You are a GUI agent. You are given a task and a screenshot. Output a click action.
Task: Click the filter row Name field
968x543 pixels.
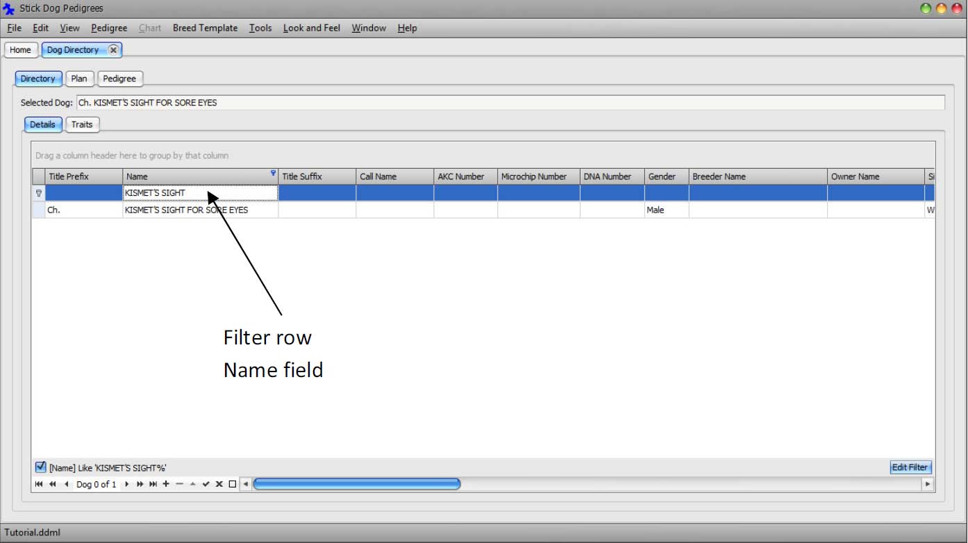click(x=200, y=193)
